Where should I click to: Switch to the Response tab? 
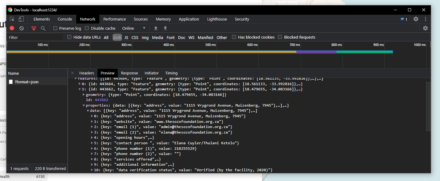tap(129, 73)
